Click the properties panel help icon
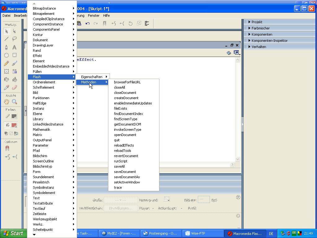The image size is (317, 238). tap(238, 197)
